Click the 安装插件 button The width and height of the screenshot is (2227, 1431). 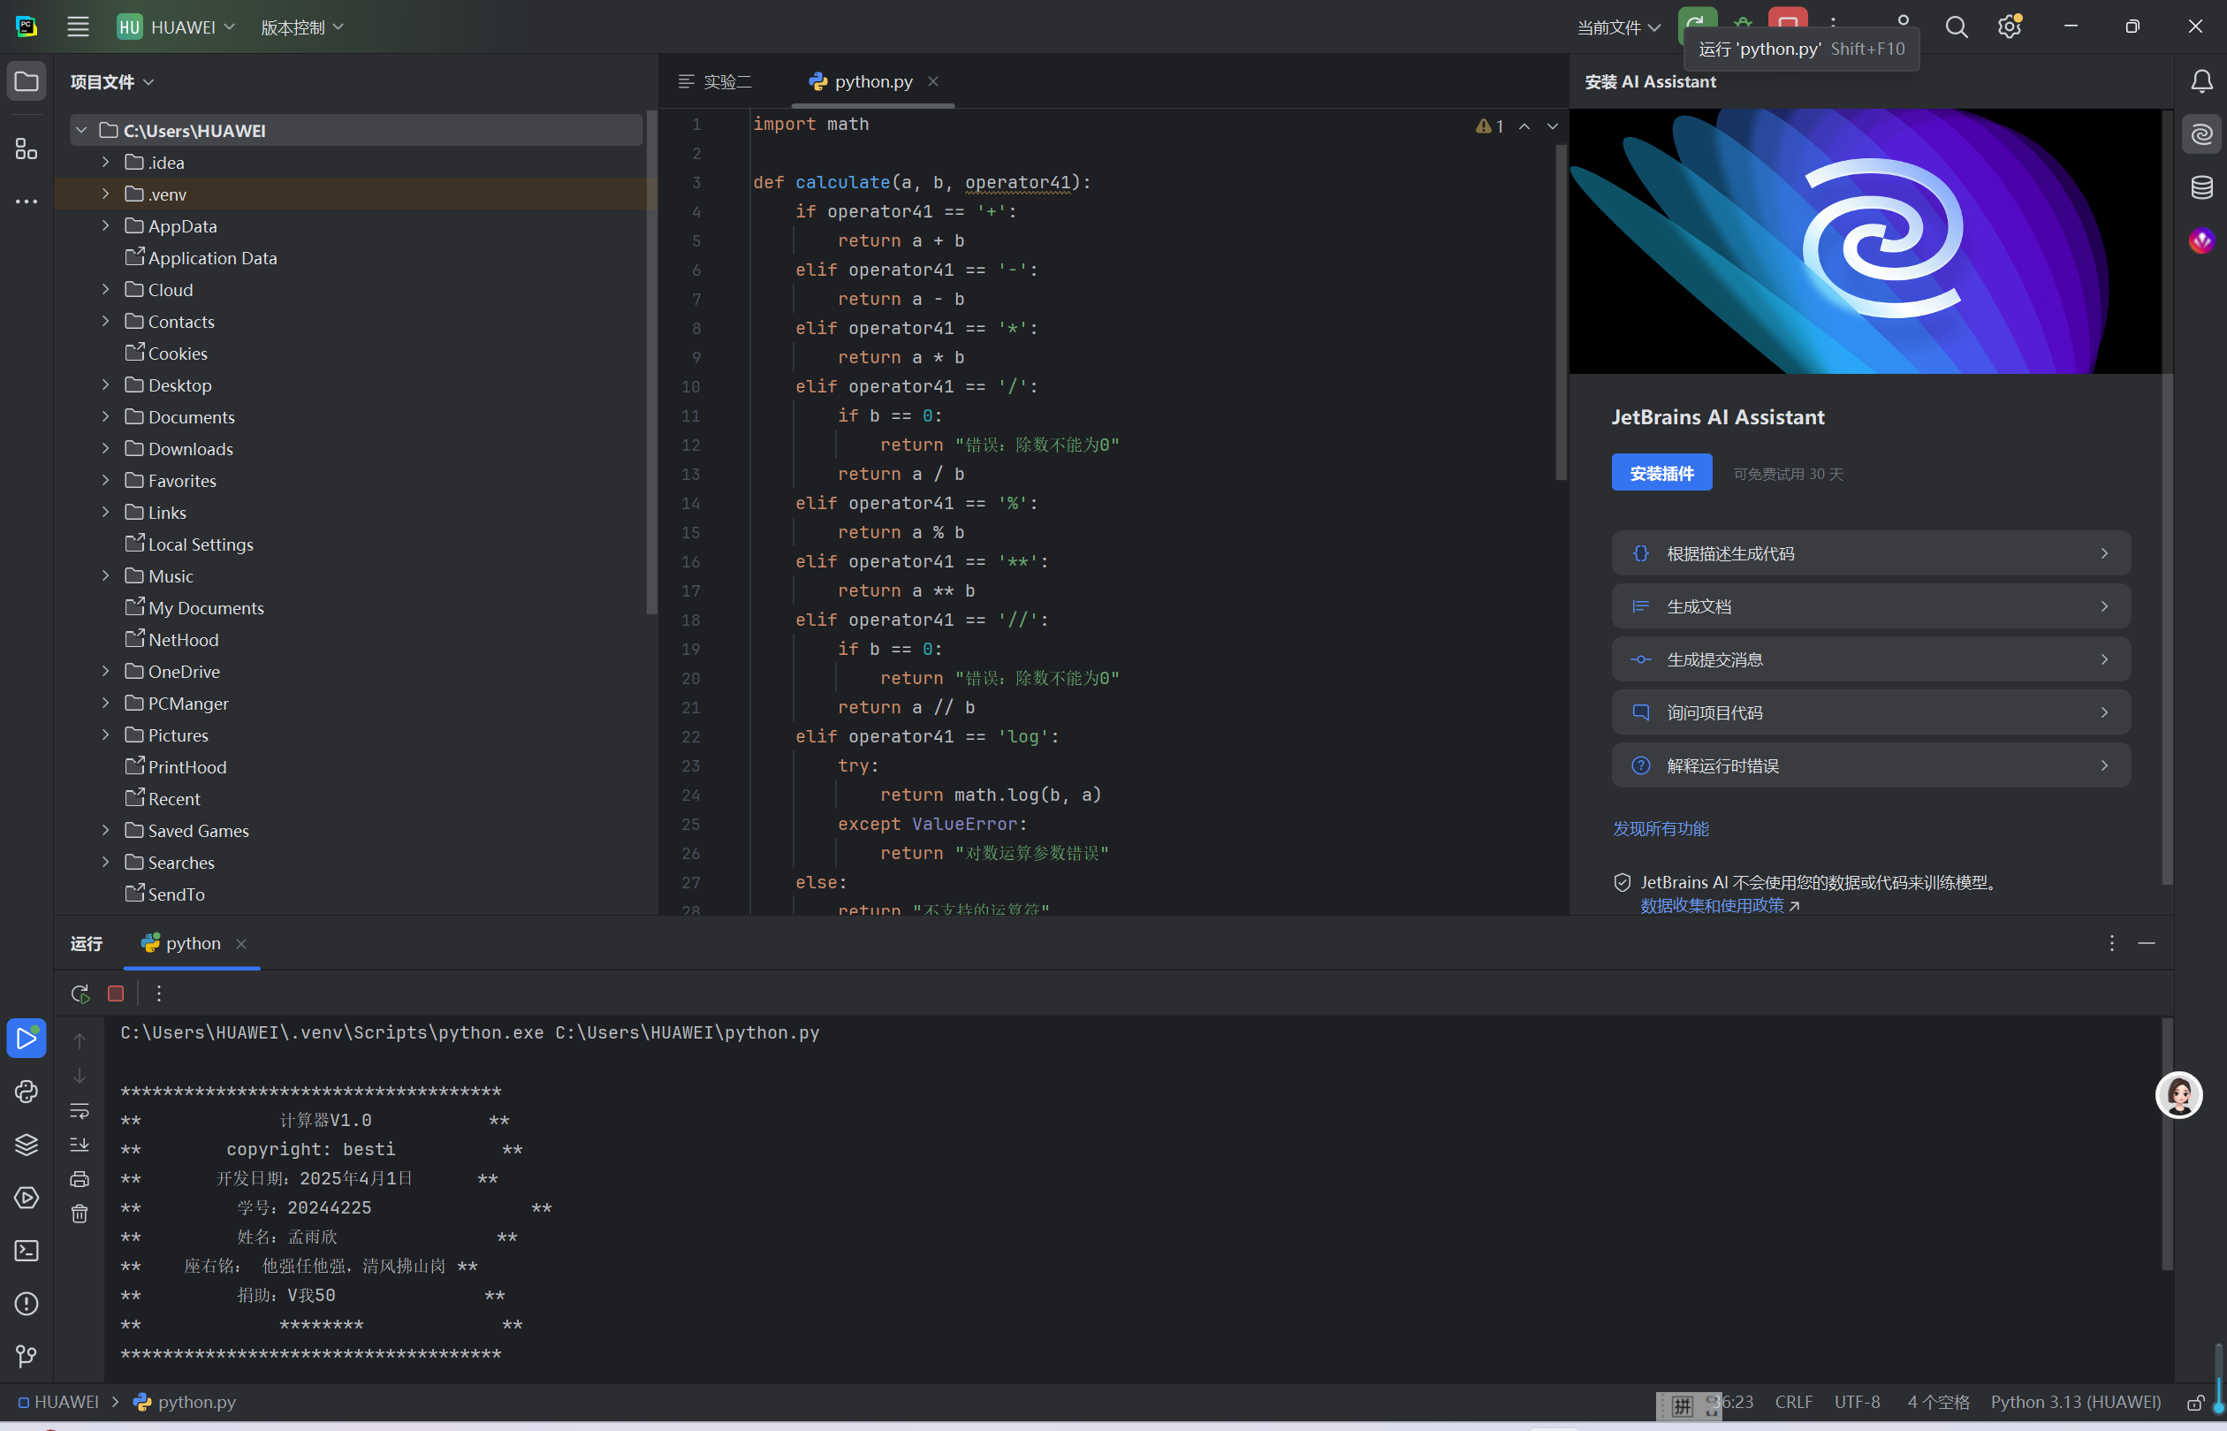[x=1661, y=473]
